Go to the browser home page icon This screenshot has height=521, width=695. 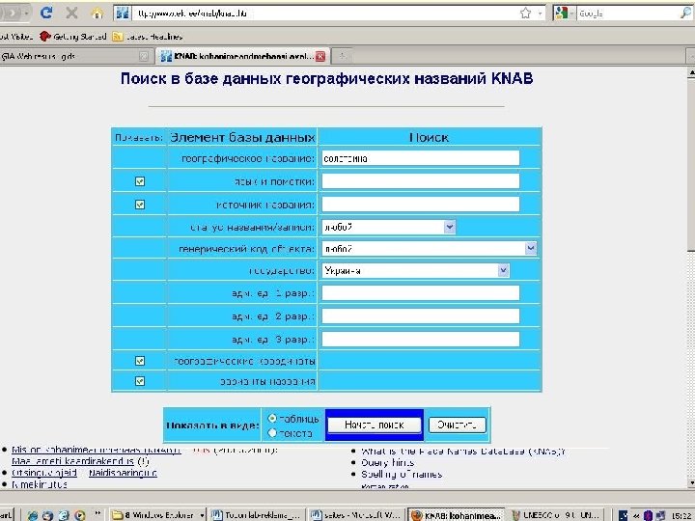coord(97,14)
